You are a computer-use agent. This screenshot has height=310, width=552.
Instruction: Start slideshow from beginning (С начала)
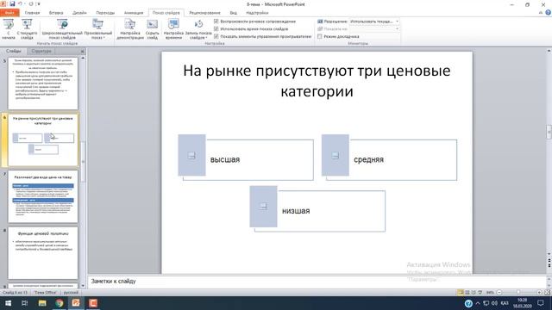(9, 29)
